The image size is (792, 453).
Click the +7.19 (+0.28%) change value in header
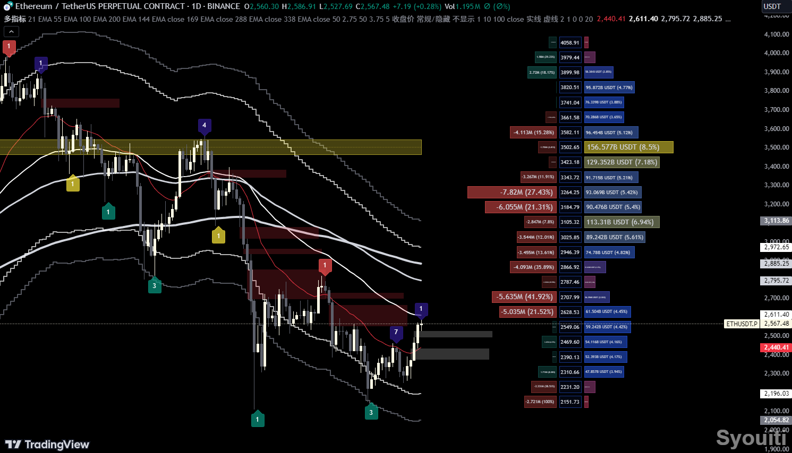tap(417, 6)
